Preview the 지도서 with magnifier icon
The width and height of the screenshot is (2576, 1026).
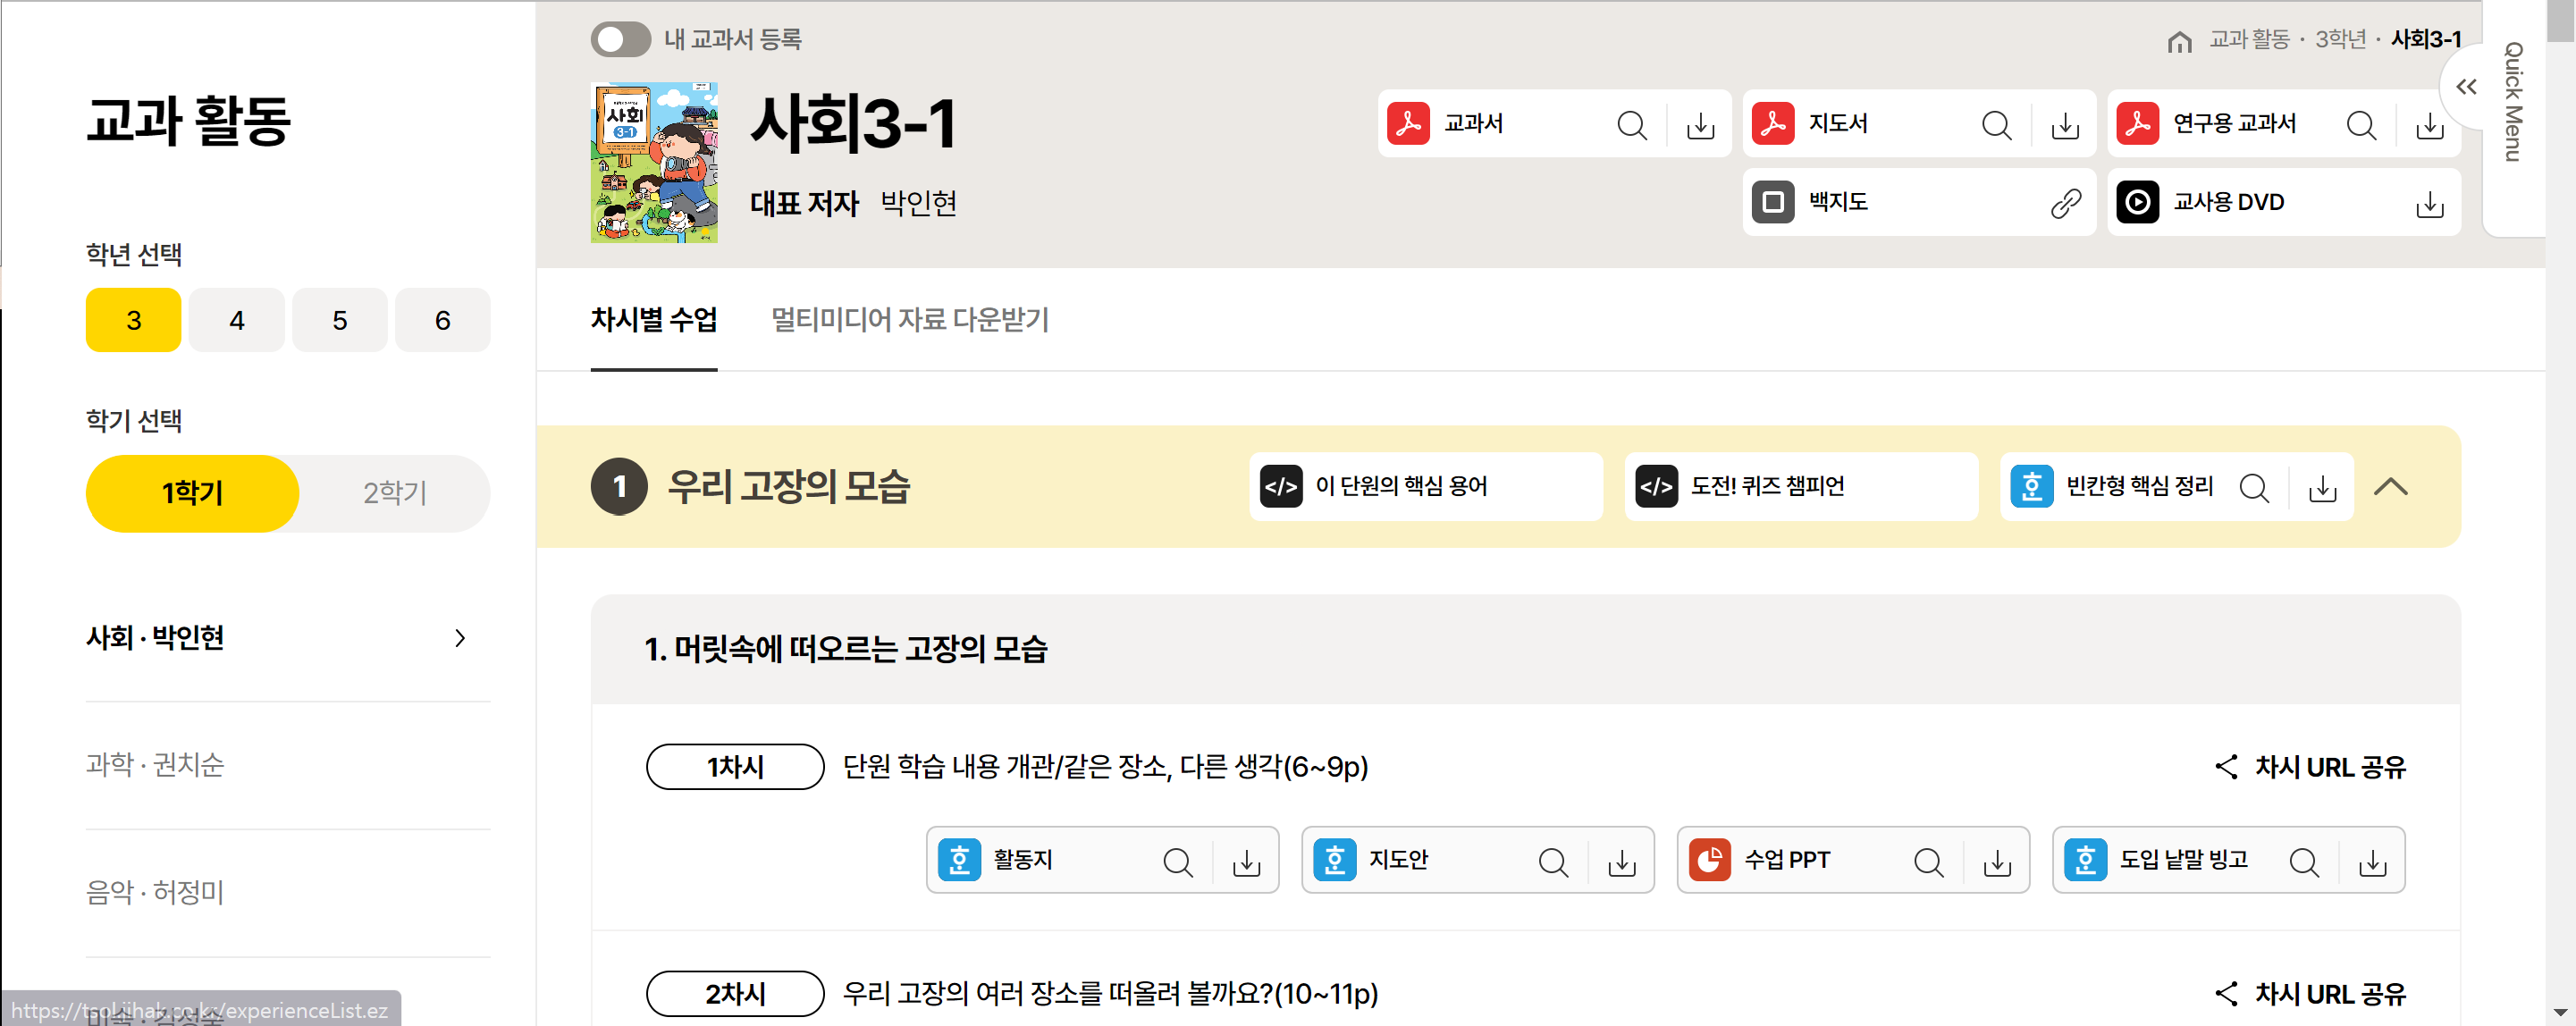coord(1996,125)
